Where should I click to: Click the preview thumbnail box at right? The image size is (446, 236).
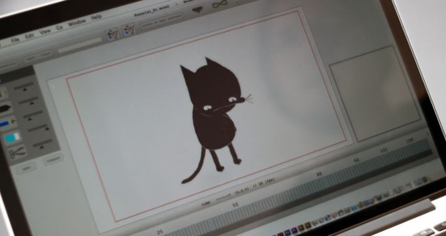[x=374, y=92]
